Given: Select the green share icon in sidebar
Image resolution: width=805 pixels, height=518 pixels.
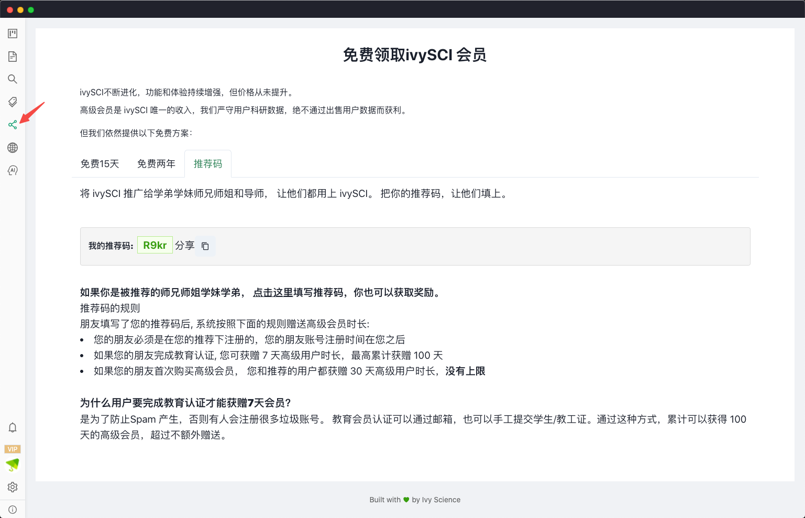Looking at the screenshot, I should tap(13, 125).
